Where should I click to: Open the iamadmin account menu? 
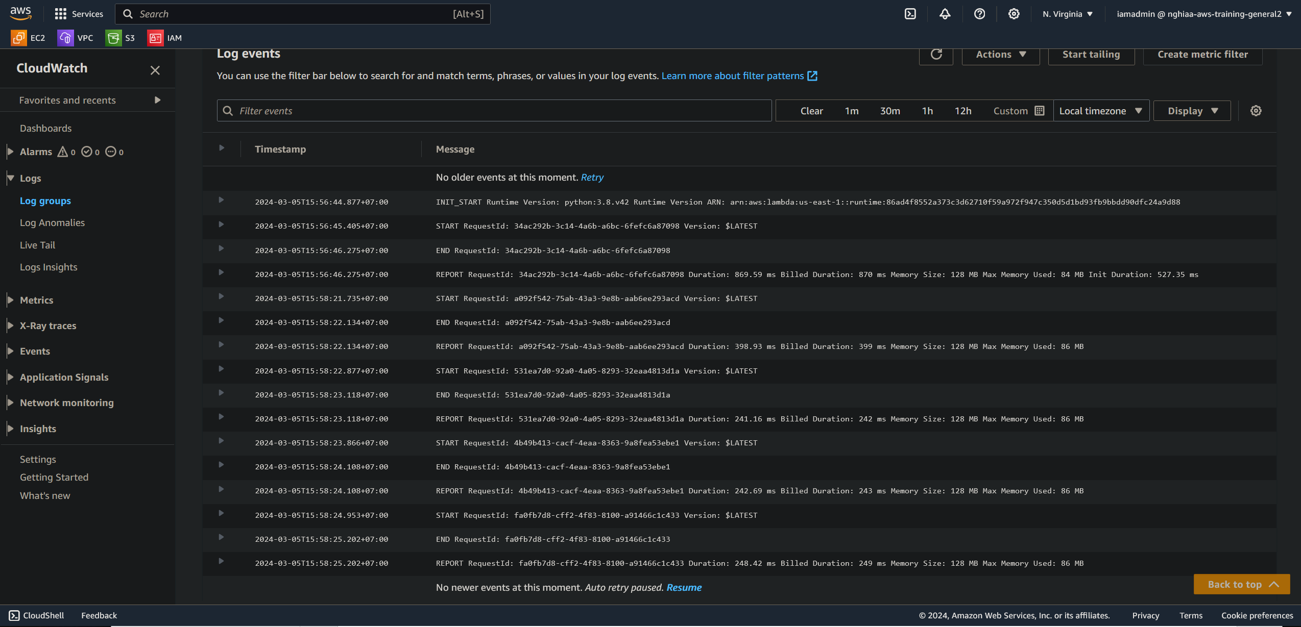(x=1203, y=14)
